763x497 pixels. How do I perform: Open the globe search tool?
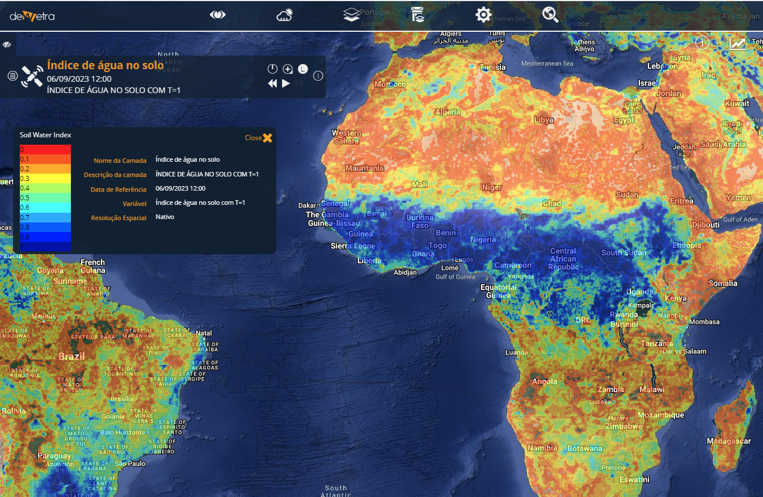tap(550, 15)
